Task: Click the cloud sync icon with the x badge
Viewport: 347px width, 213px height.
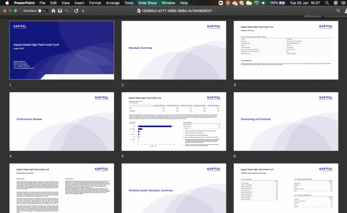Action: 235,3
